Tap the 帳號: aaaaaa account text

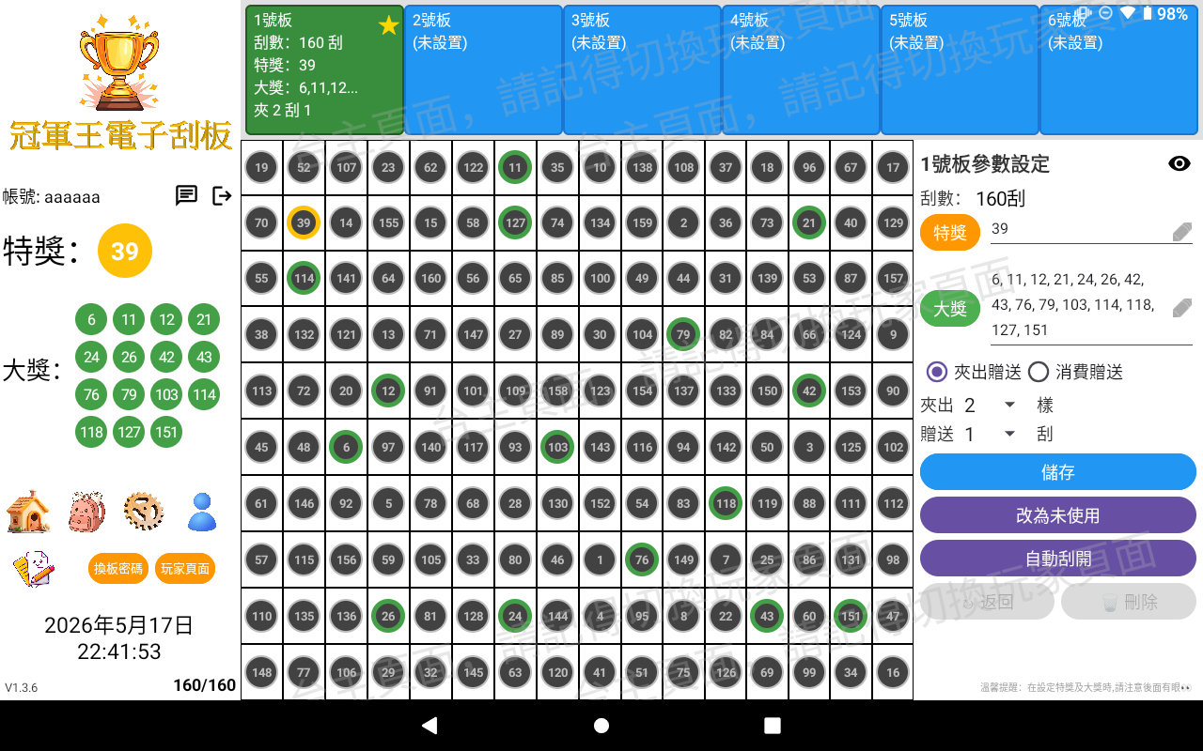tap(52, 196)
